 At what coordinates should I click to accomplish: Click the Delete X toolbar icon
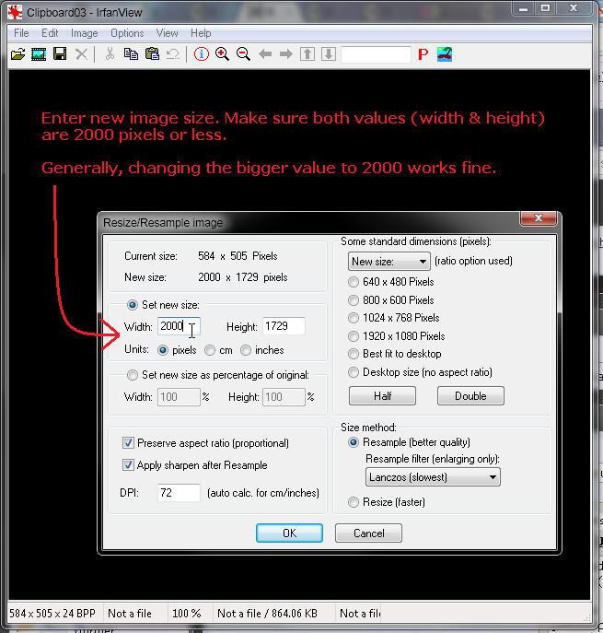tap(82, 54)
